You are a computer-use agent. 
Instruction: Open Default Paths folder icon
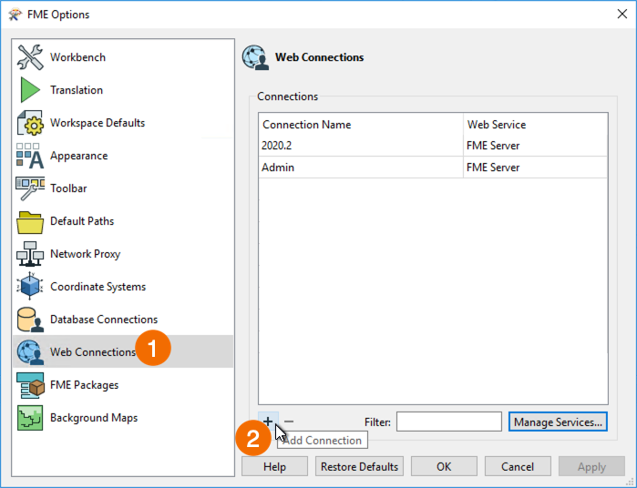point(30,221)
